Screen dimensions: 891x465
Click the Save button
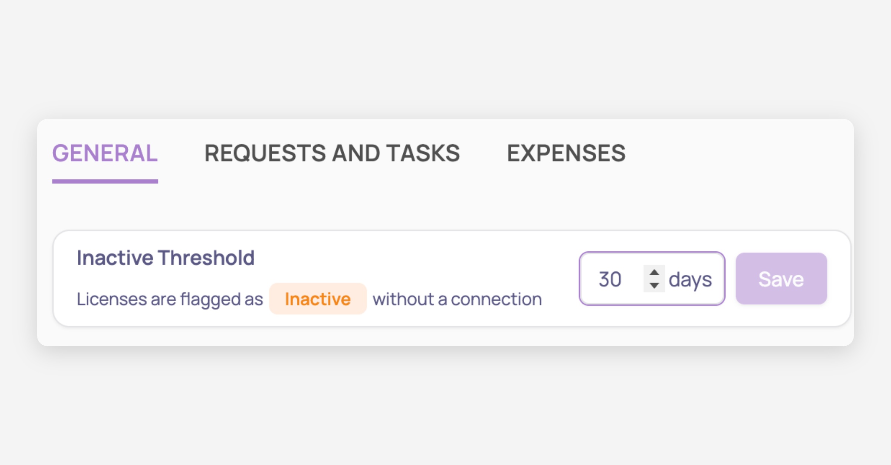tap(781, 279)
